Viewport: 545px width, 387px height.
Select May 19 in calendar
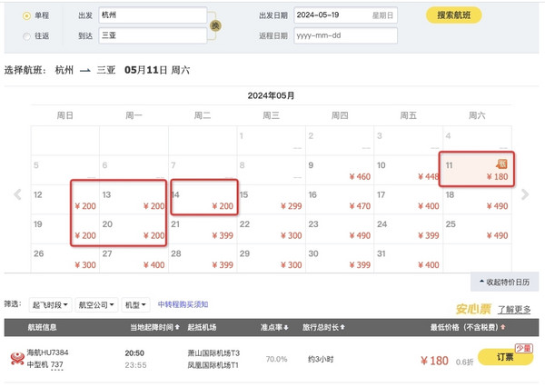click(x=65, y=229)
